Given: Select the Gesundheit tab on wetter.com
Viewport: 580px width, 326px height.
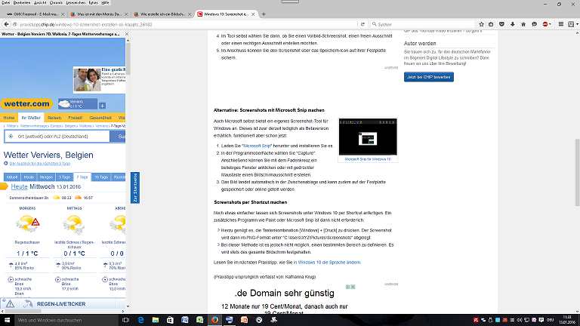Looking at the screenshot, I should (x=100, y=118).
